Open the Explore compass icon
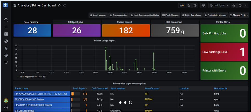The height and width of the screenshot is (112, 251). pyautogui.click(x=6, y=41)
